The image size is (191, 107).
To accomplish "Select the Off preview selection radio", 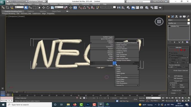I will [169, 67].
